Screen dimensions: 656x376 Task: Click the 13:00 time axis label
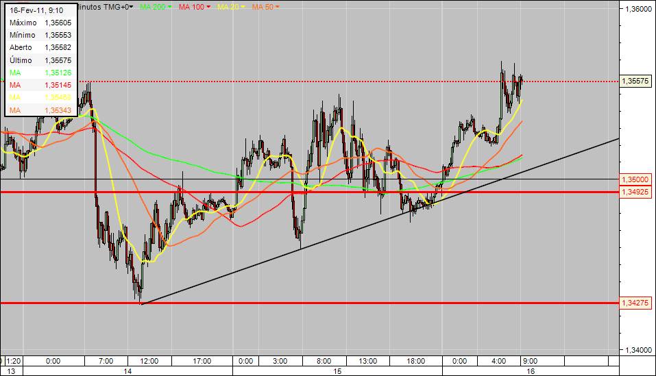(x=367, y=361)
